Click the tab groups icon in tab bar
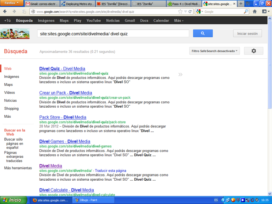This screenshot has width=272, height=204. 248,3
